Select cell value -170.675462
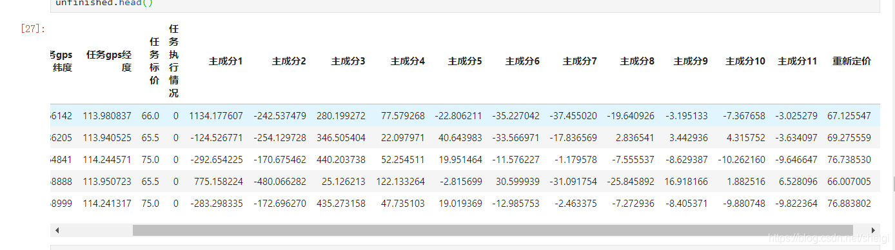The height and width of the screenshot is (250, 895). pyautogui.click(x=279, y=160)
